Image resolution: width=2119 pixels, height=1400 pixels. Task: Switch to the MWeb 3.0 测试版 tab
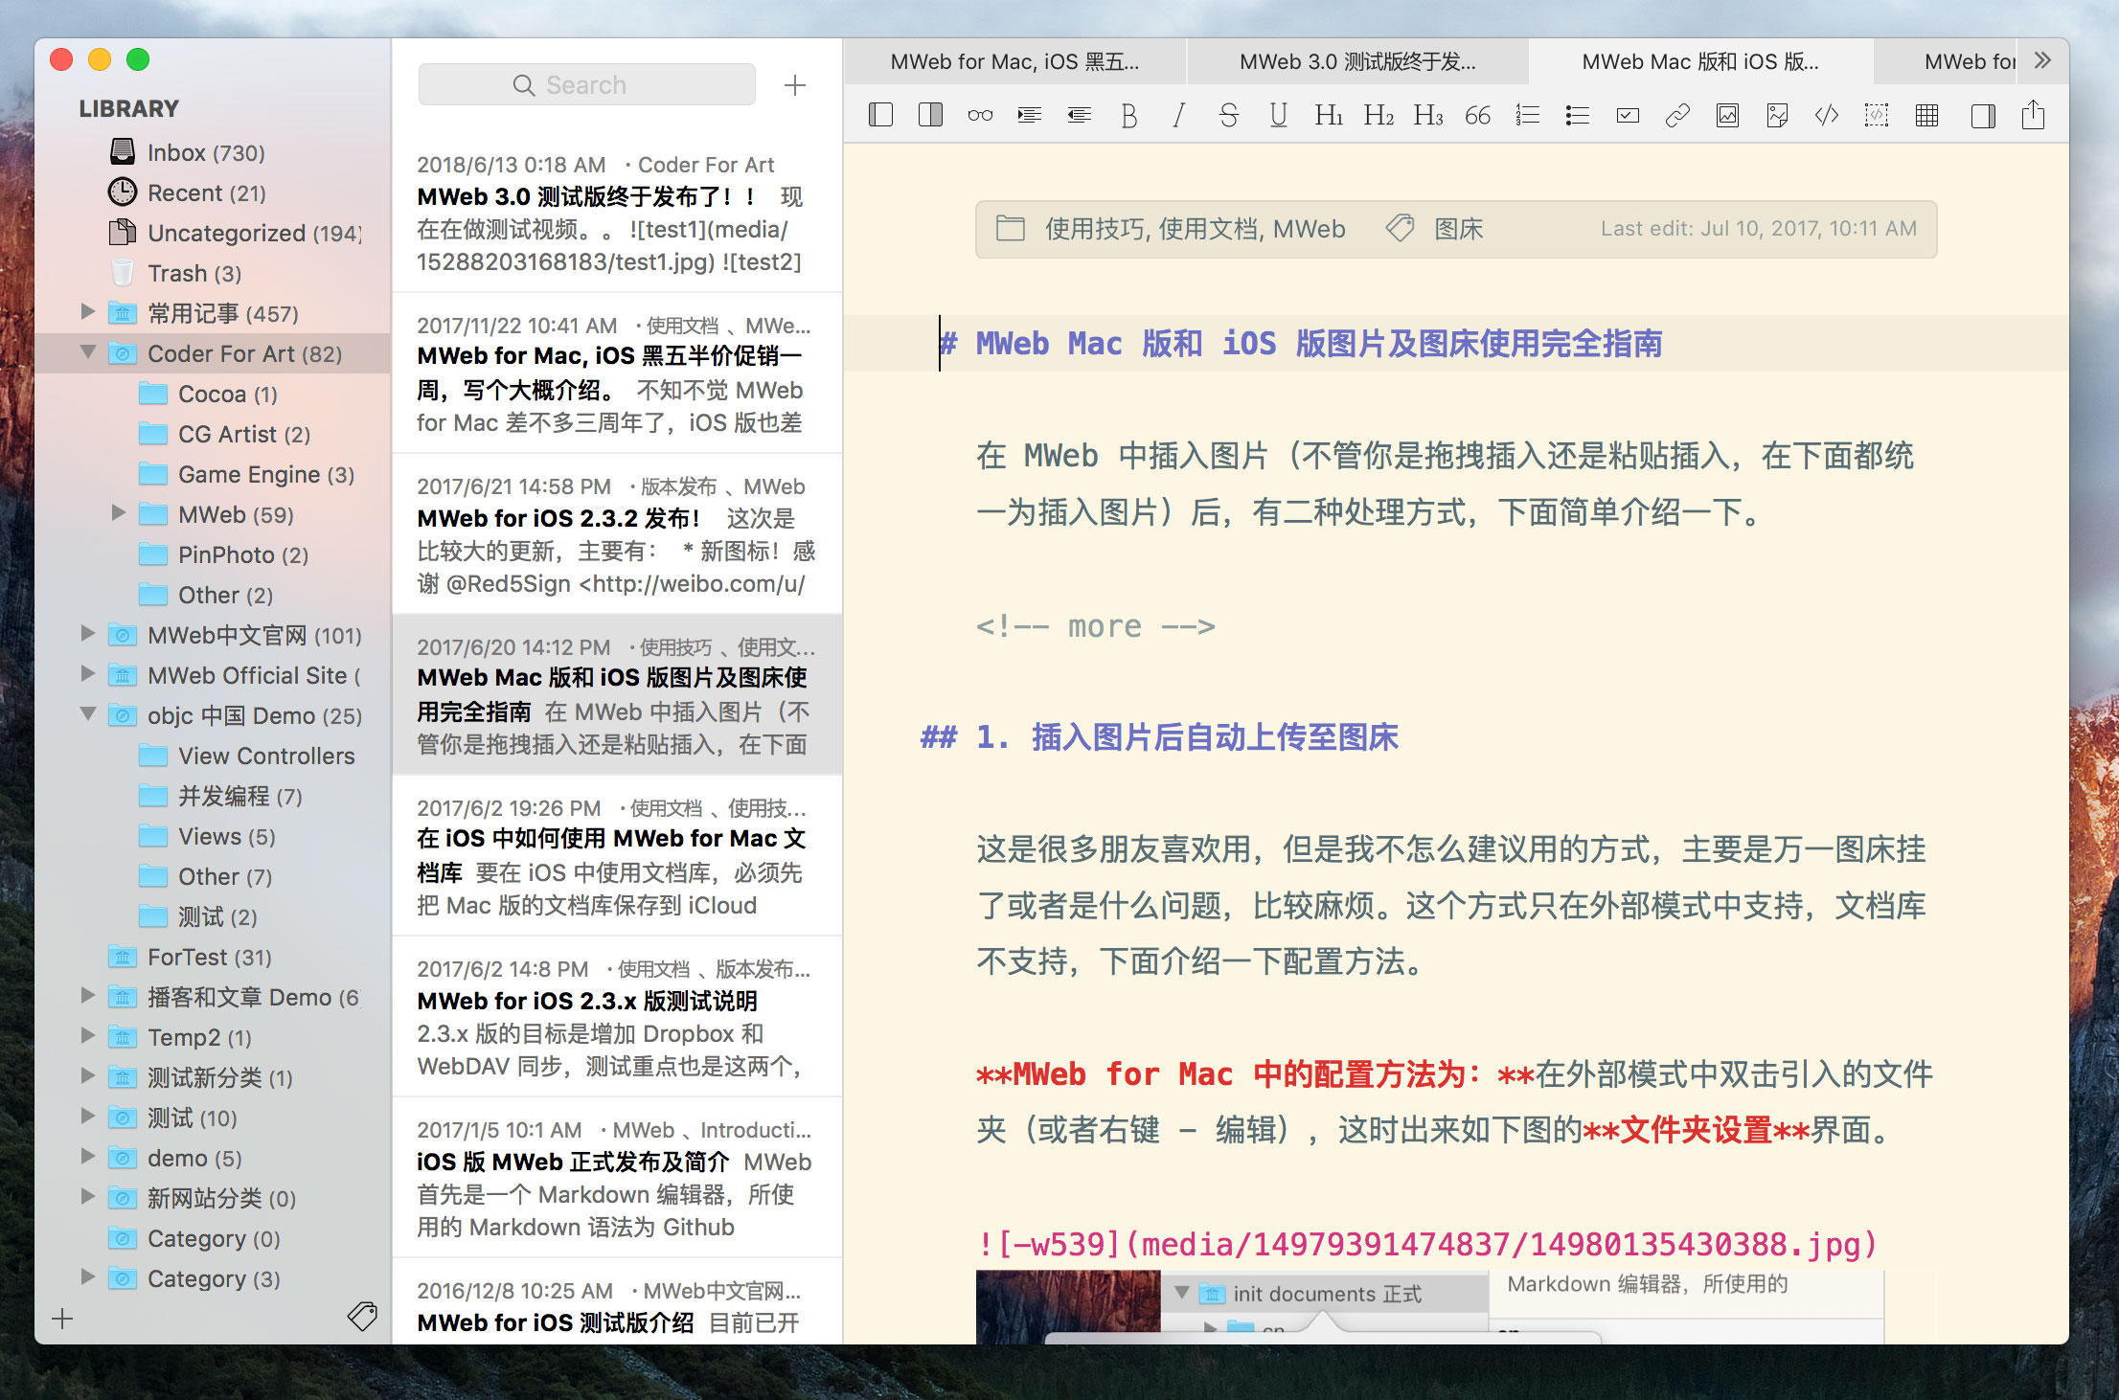click(x=1357, y=62)
